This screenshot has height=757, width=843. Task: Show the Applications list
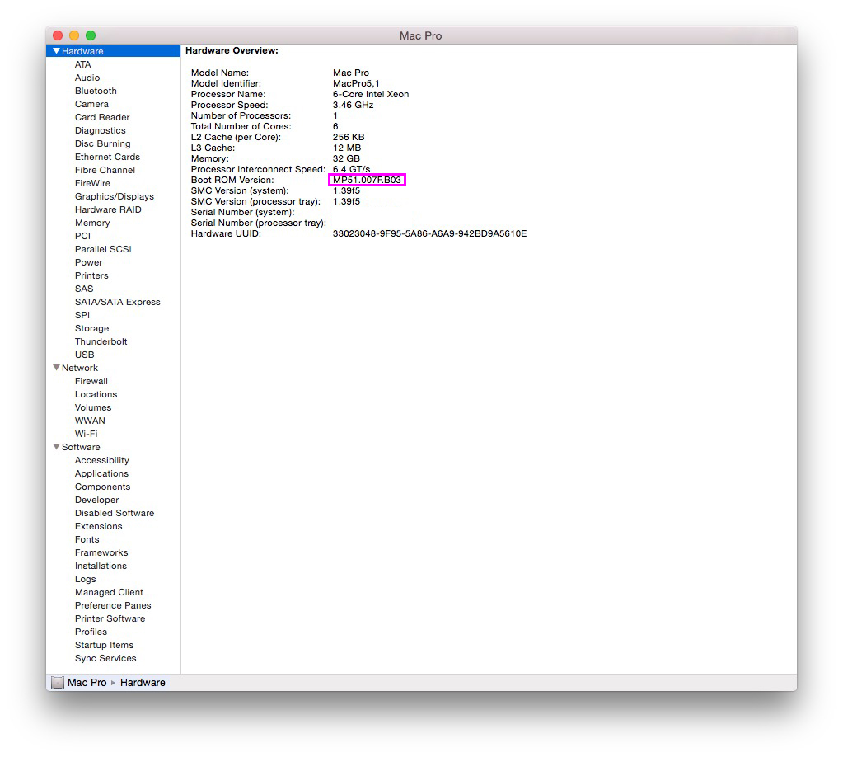(x=101, y=473)
